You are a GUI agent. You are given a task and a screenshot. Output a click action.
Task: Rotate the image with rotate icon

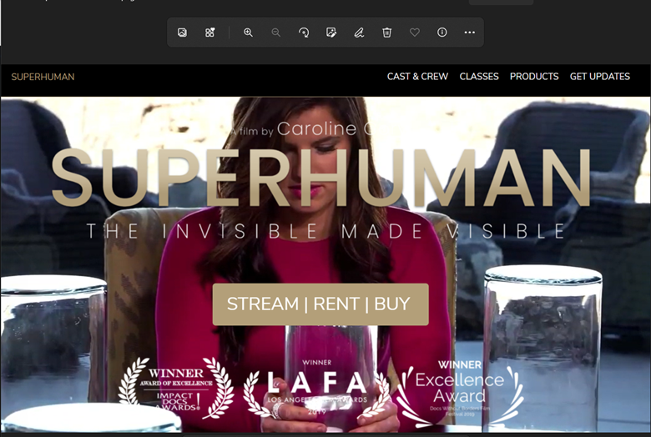pos(304,33)
